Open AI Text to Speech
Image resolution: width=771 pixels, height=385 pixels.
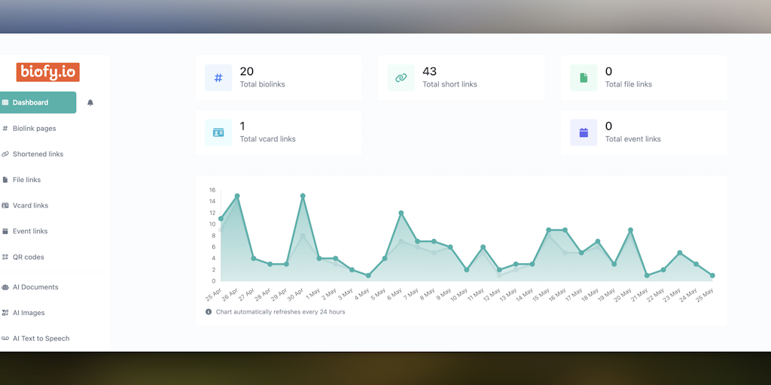(41, 338)
